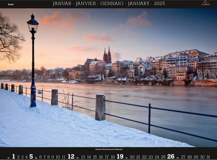This screenshot has width=217, height=160.
Task: Click the week number 05 marker
Action: [x=178, y=158]
